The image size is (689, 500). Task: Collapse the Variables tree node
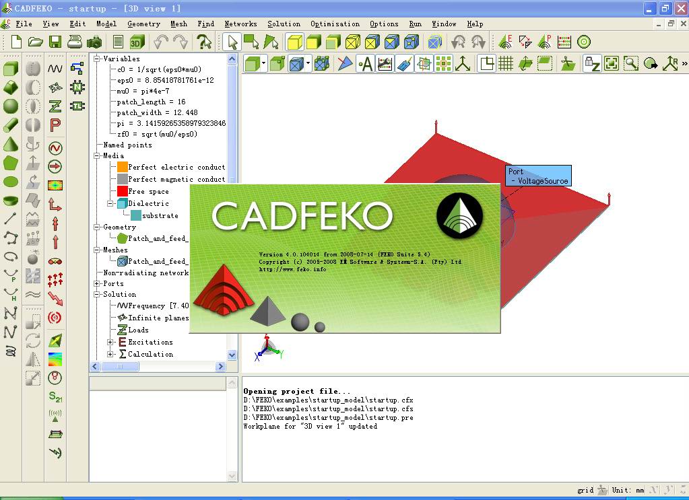click(x=97, y=59)
